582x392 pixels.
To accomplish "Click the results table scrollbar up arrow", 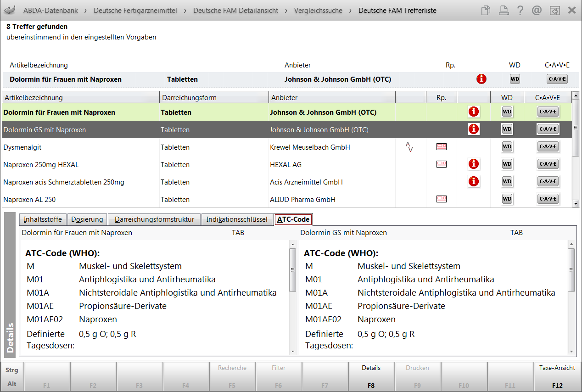I will [576, 95].
